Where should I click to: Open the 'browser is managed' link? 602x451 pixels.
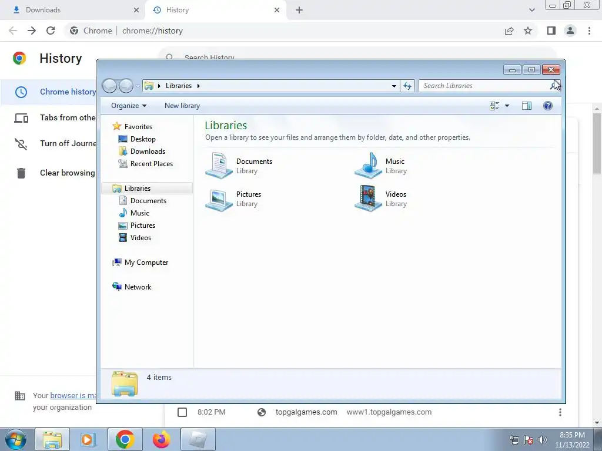pos(73,395)
